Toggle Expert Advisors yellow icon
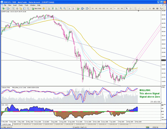 coord(44,9)
